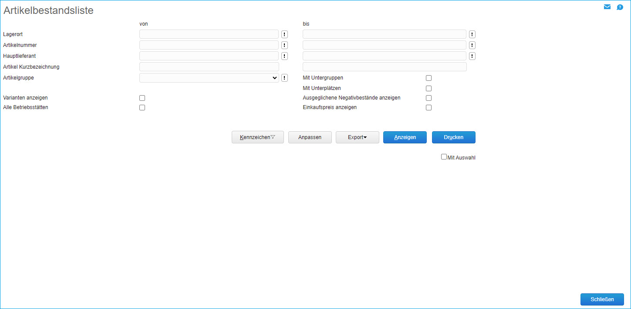This screenshot has height=309, width=631.
Task: Click lookup icon beside Lagerort bis field
Action: (x=472, y=34)
